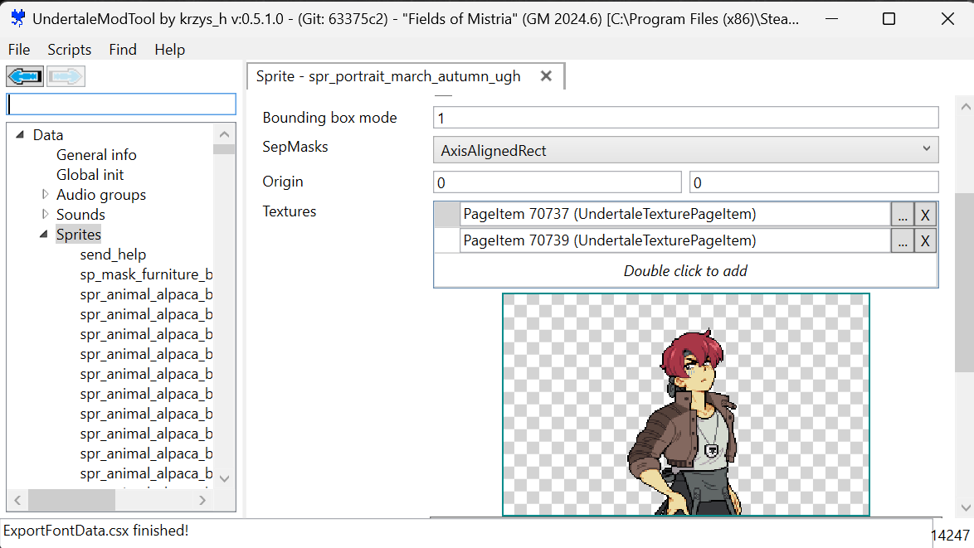Click the UndertaleModTool app icon in title bar
The image size is (974, 548).
(18, 18)
